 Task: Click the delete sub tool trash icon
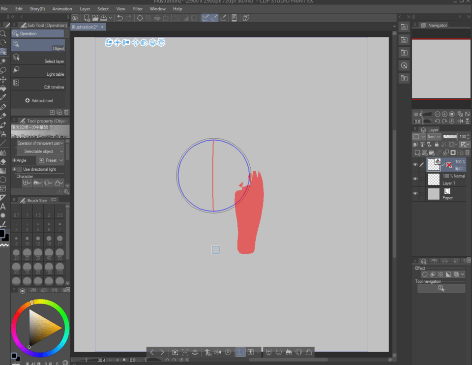[66, 112]
